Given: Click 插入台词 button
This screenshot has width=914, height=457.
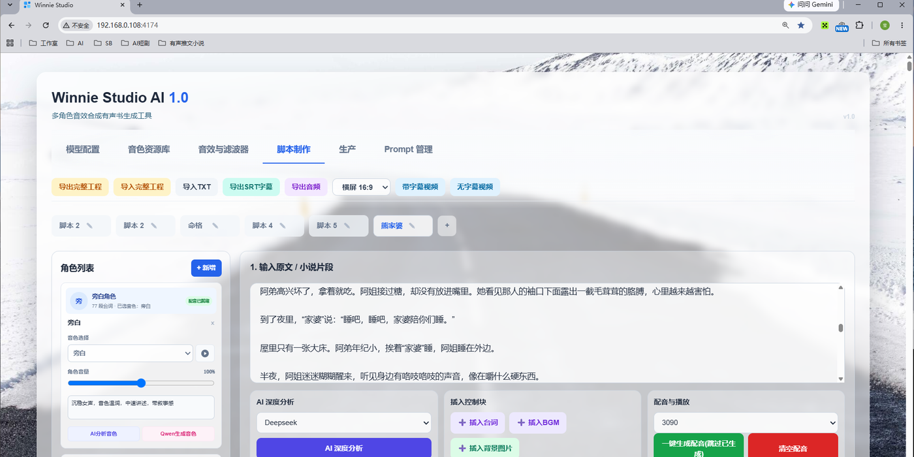Looking at the screenshot, I should coord(477,422).
